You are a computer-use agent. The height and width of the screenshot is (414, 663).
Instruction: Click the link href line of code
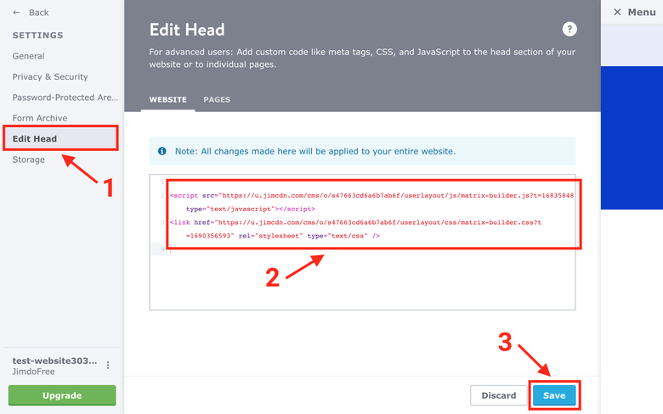click(x=355, y=222)
